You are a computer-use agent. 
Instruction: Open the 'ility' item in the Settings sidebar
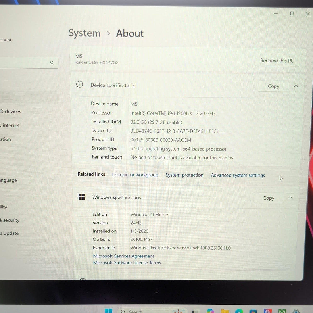4,207
